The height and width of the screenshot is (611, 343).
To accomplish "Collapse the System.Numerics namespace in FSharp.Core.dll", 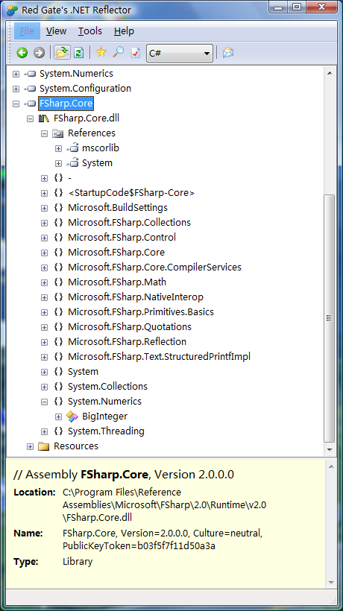I will (x=45, y=402).
